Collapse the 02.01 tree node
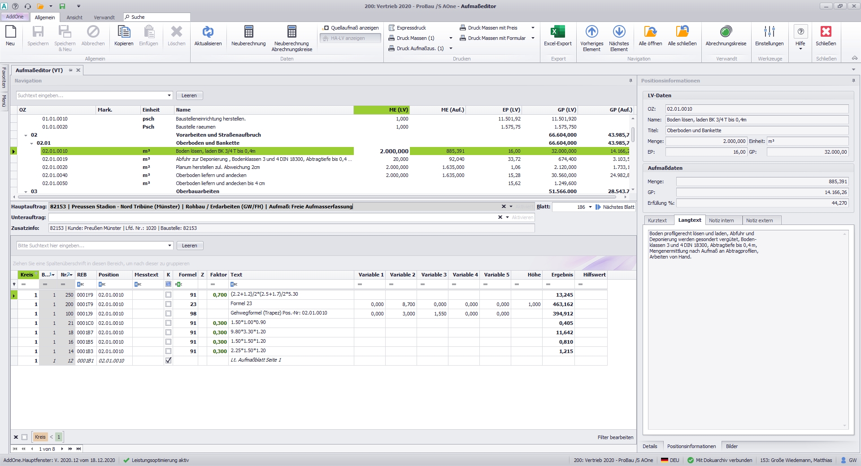Screen dimensions: 861x466 (31, 143)
